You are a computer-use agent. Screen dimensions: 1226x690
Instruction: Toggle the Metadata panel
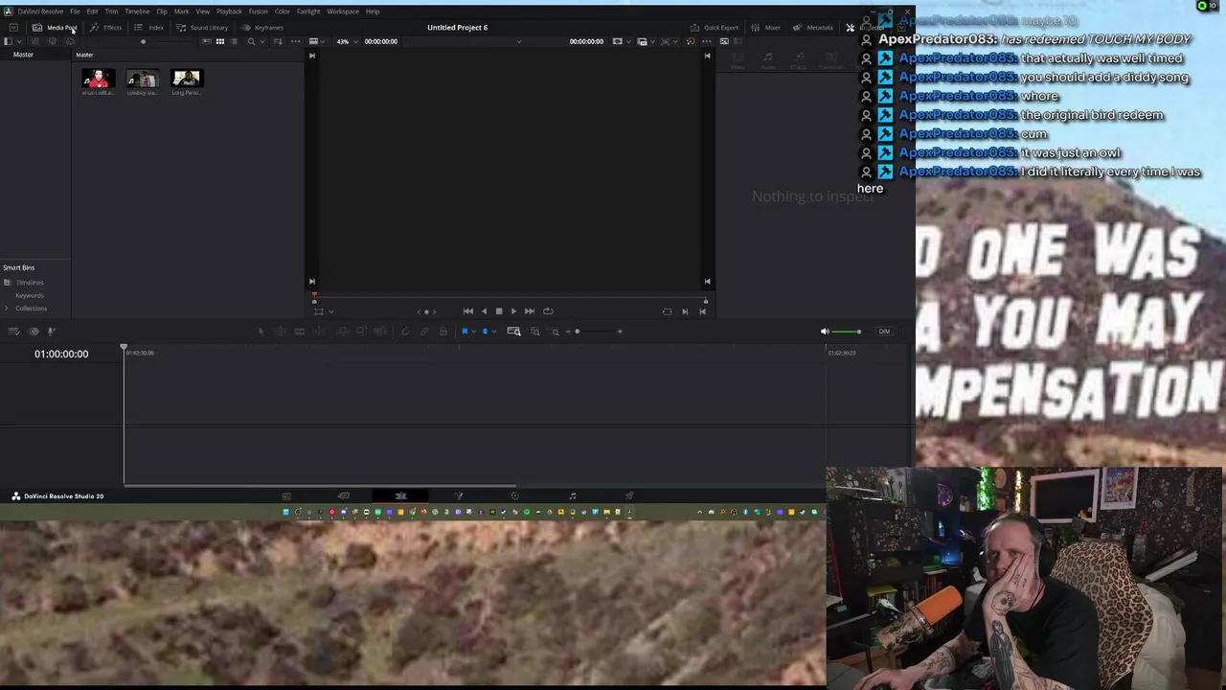click(x=812, y=28)
